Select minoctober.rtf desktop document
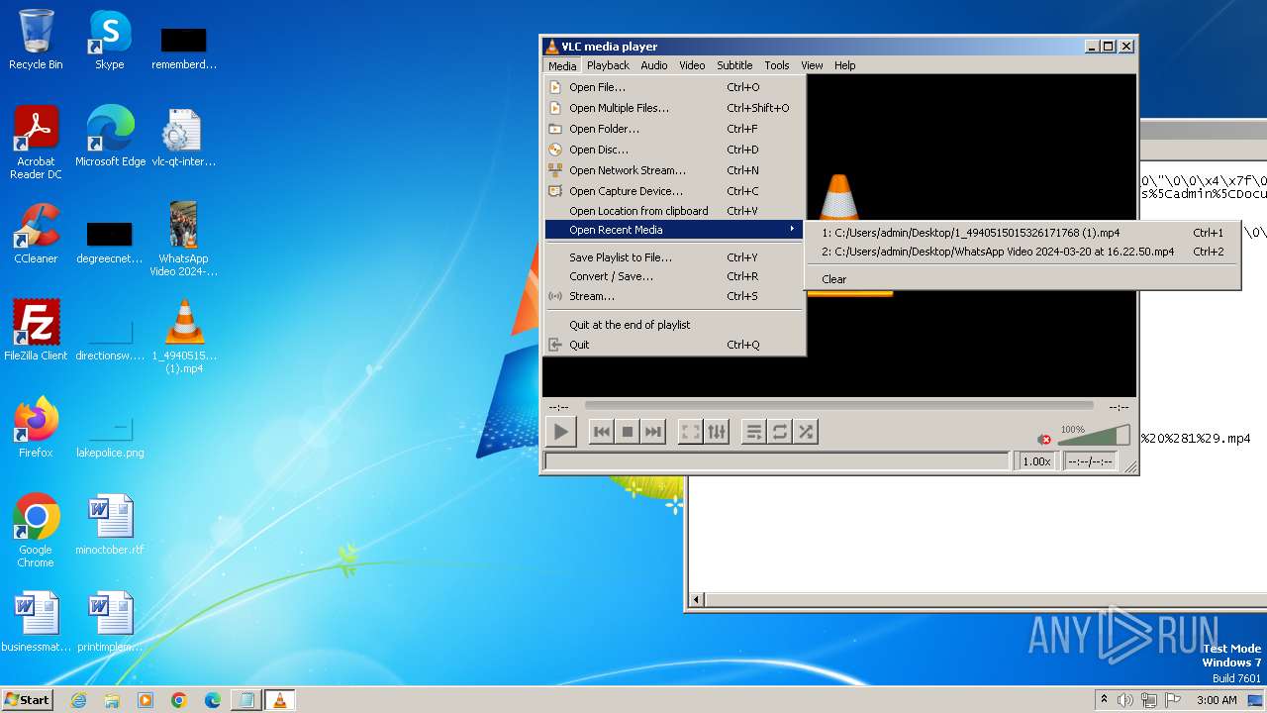Image resolution: width=1267 pixels, height=713 pixels. click(x=110, y=525)
